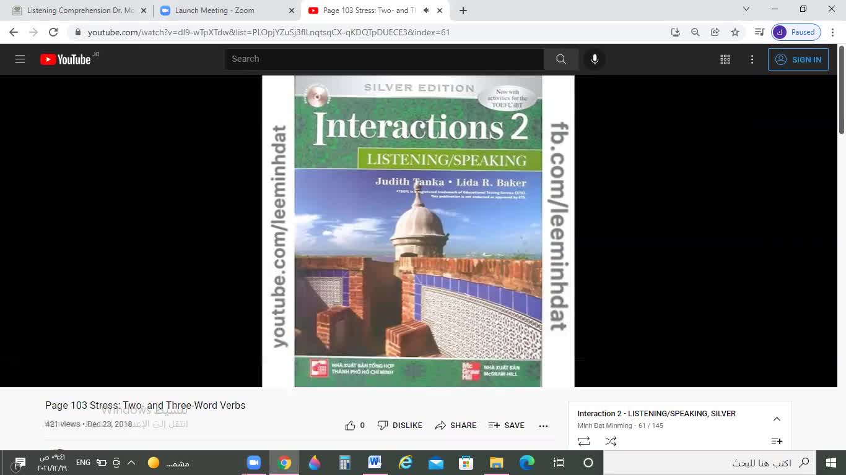Open Windows Start menu
Image resolution: width=846 pixels, height=475 pixels.
click(x=831, y=463)
